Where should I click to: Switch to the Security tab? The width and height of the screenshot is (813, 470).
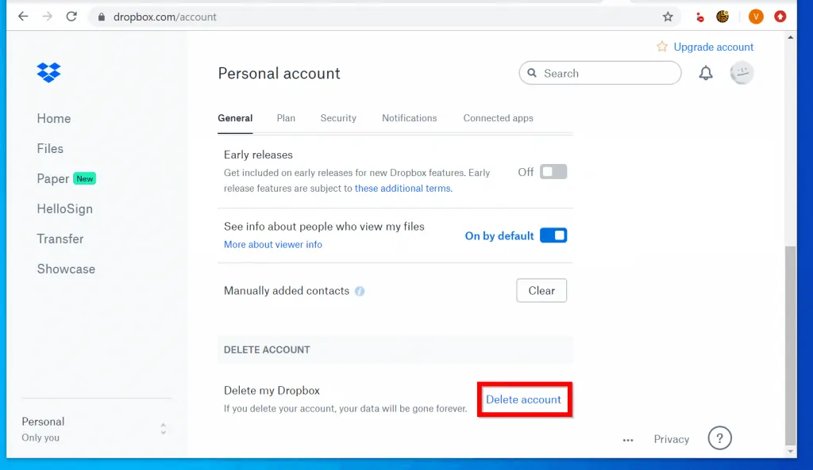[338, 117]
